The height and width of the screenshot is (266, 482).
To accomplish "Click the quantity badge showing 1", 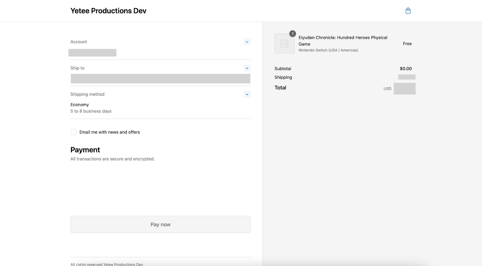I will (x=293, y=34).
